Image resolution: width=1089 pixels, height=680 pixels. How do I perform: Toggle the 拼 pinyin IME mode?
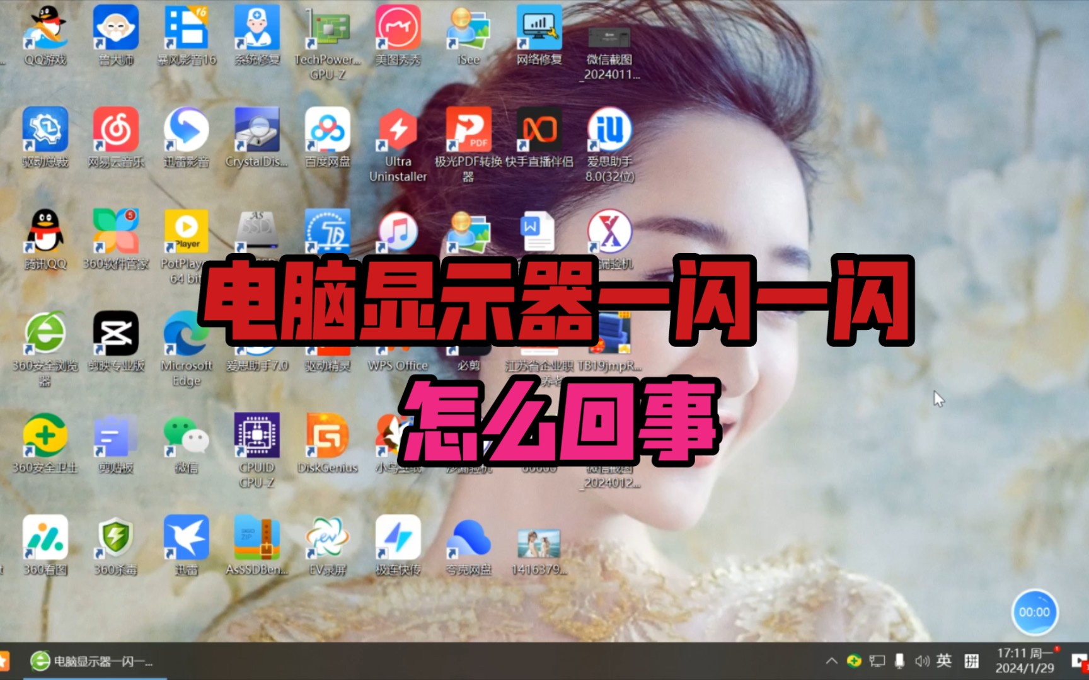coord(971,662)
